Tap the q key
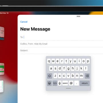The height and width of the screenshot is (103, 103). click(49, 61)
